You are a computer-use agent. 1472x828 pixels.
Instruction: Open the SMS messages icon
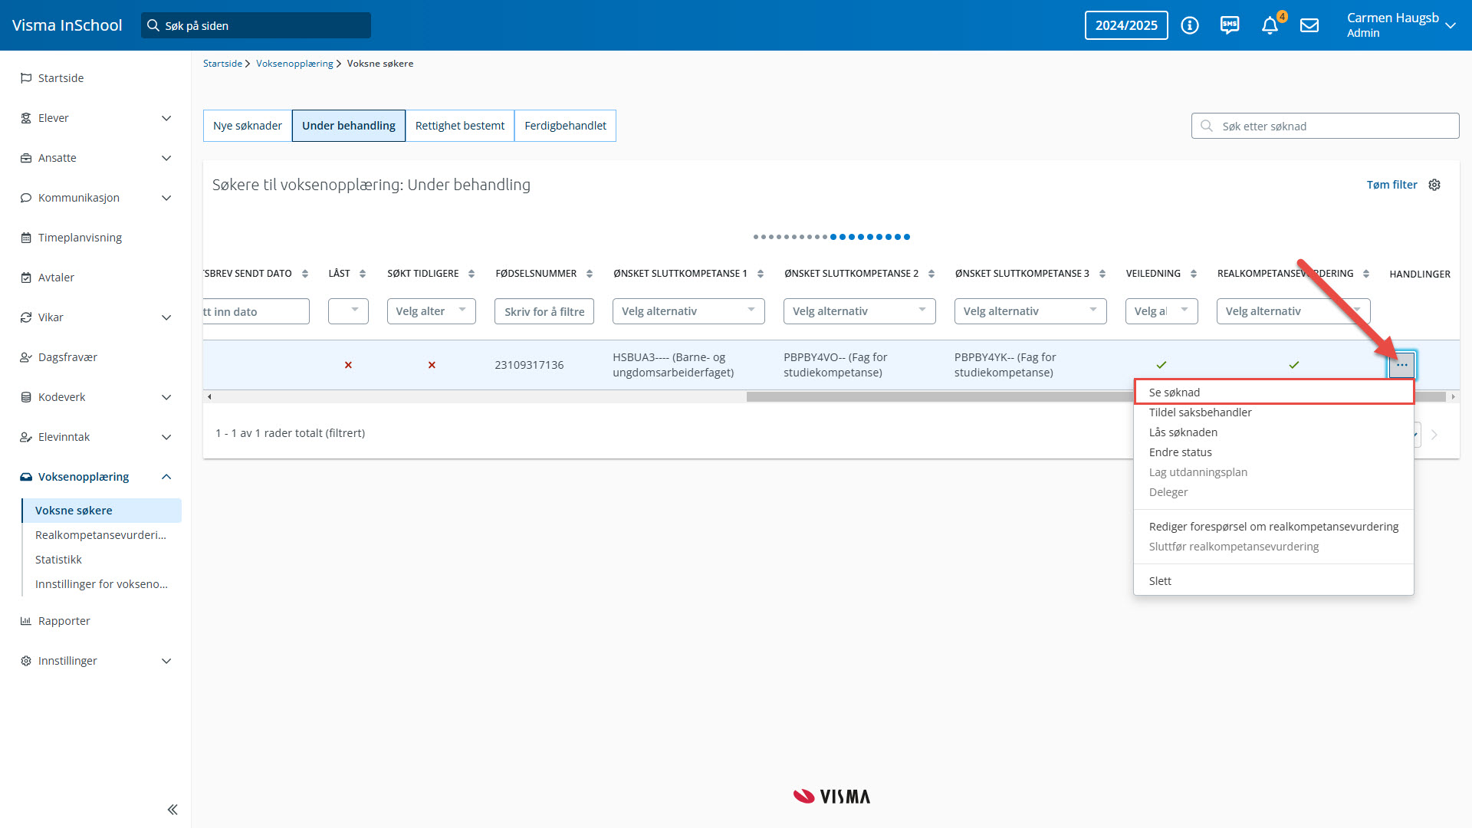(1230, 25)
